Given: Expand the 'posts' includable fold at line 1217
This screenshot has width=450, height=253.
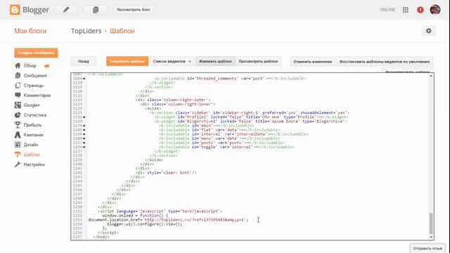Looking at the screenshot, I should 84,143.
